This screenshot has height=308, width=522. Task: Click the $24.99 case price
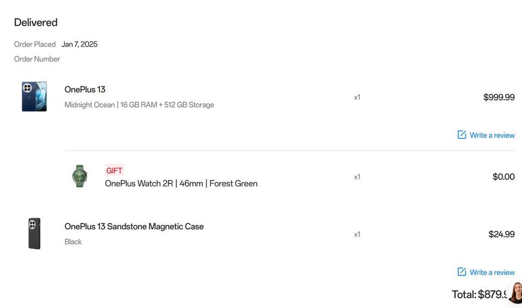[501, 234]
